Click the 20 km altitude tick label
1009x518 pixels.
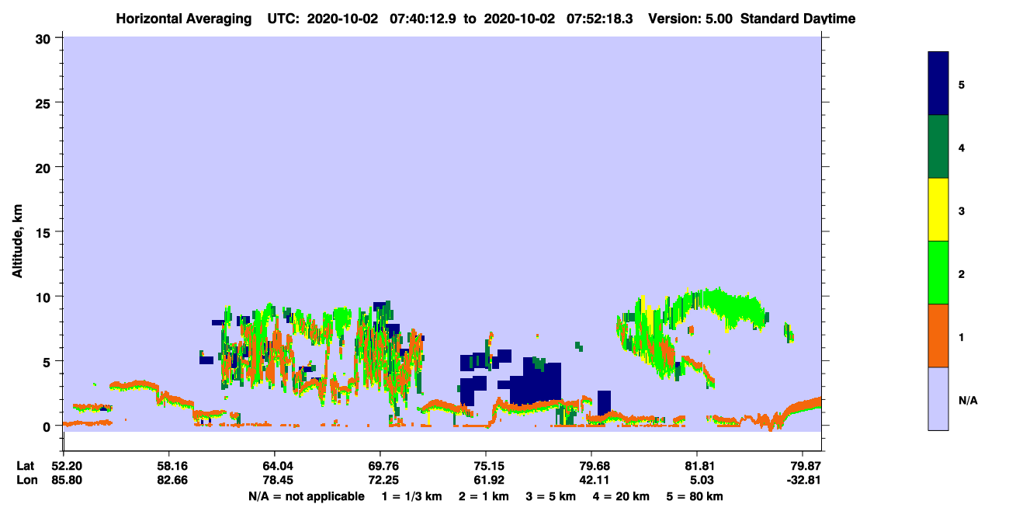[43, 167]
